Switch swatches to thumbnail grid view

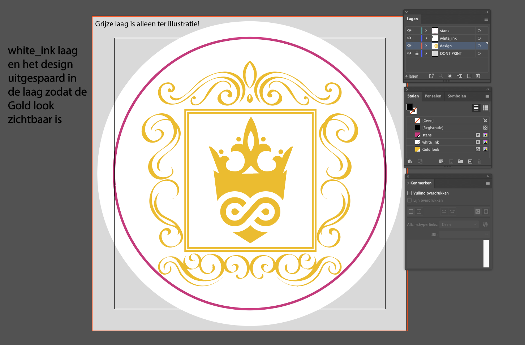(485, 108)
